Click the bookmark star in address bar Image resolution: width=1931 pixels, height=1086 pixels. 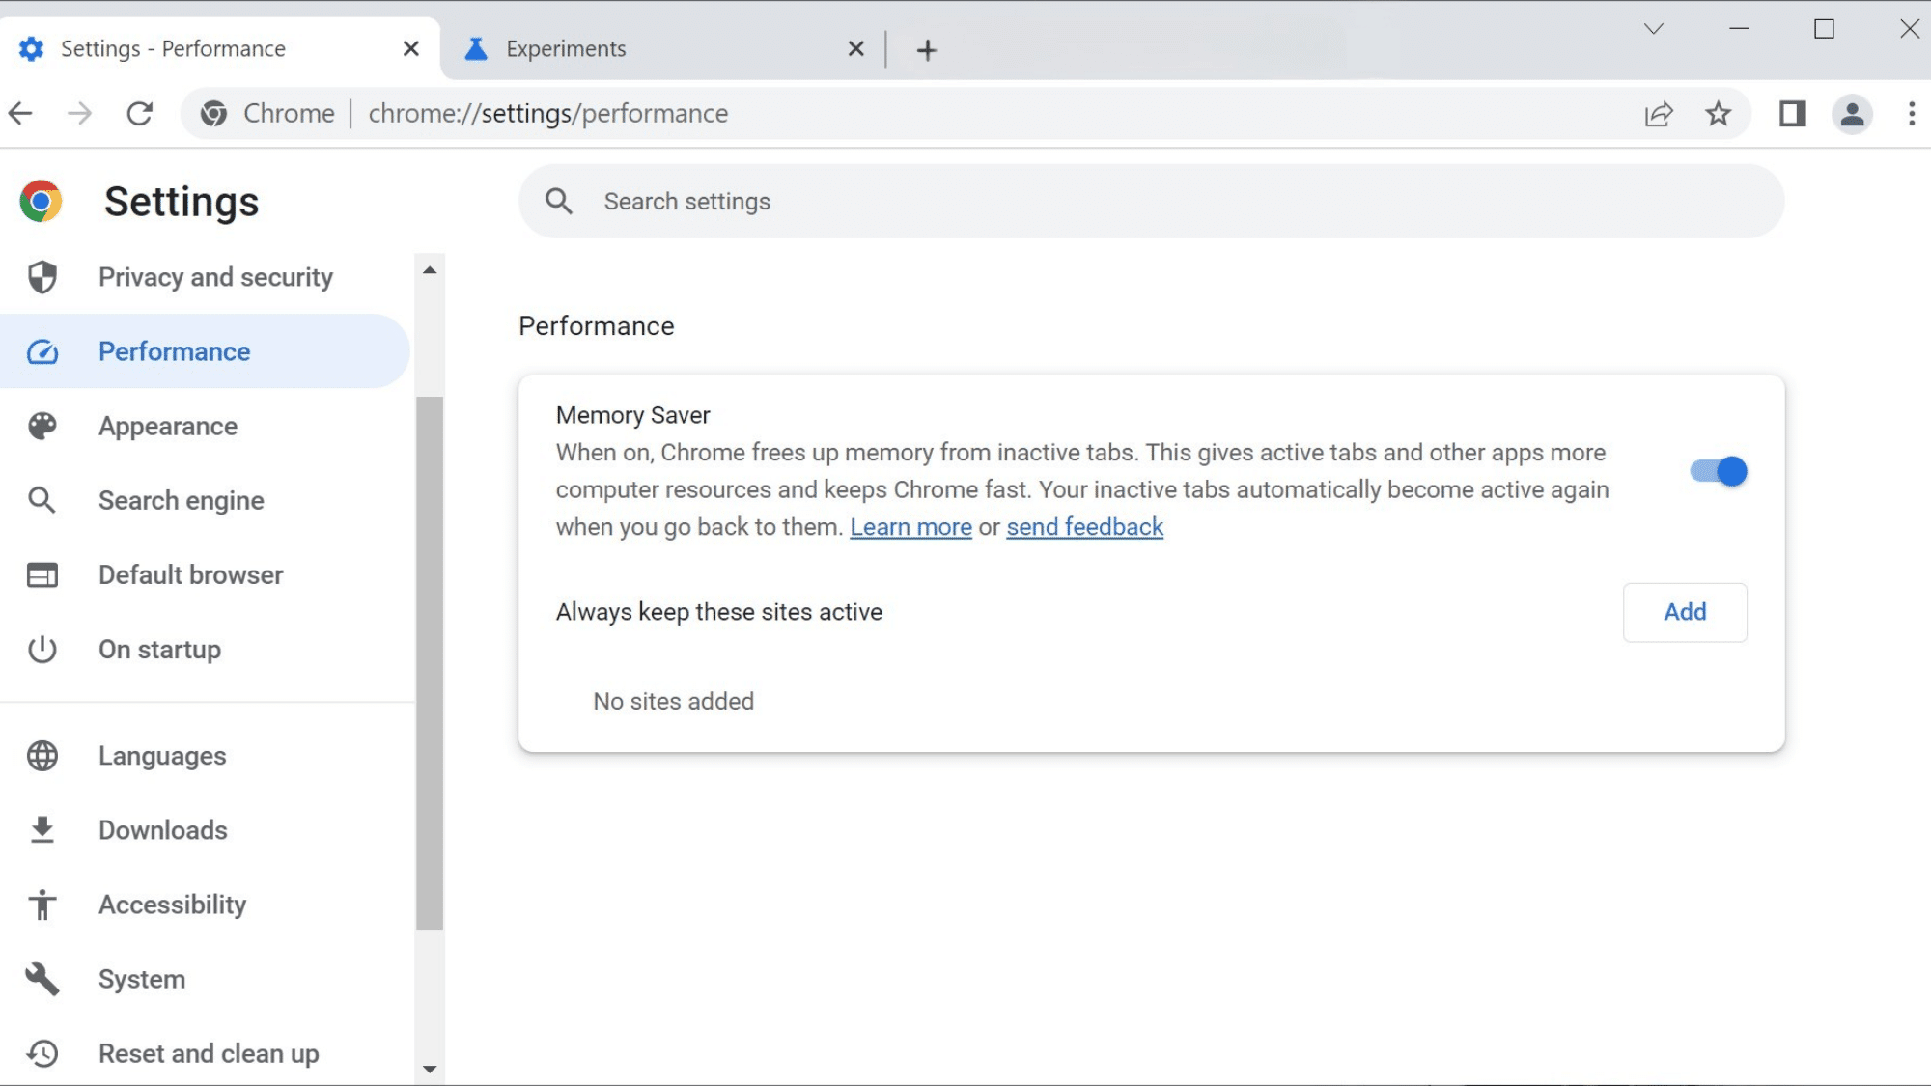[1719, 113]
